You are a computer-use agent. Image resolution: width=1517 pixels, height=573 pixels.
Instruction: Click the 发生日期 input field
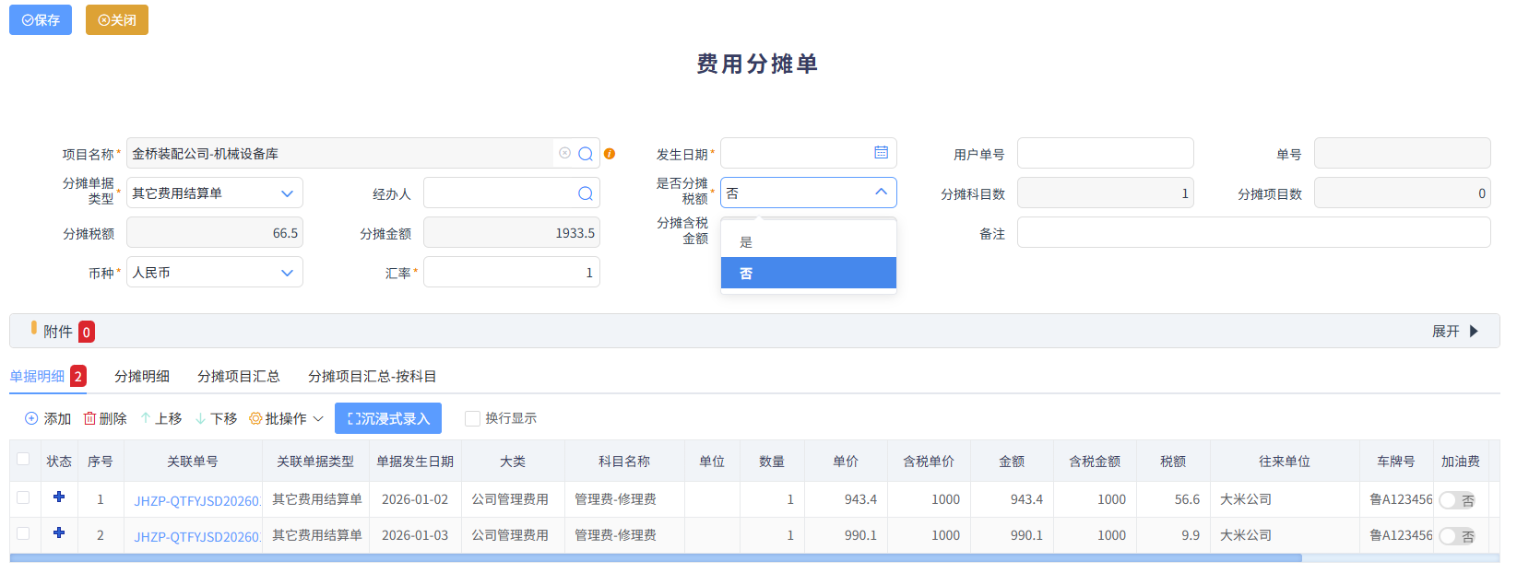pos(809,153)
